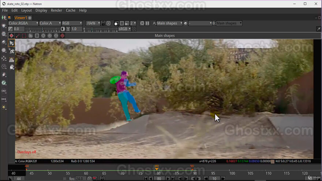Open the wipe operator dropdown
Image resolution: width=322 pixels, height=181 pixels.
[x=200, y=23]
